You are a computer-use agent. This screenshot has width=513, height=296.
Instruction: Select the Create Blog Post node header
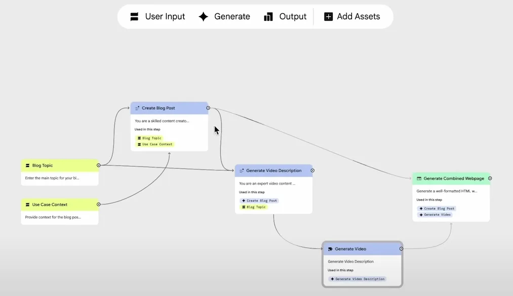pyautogui.click(x=169, y=108)
